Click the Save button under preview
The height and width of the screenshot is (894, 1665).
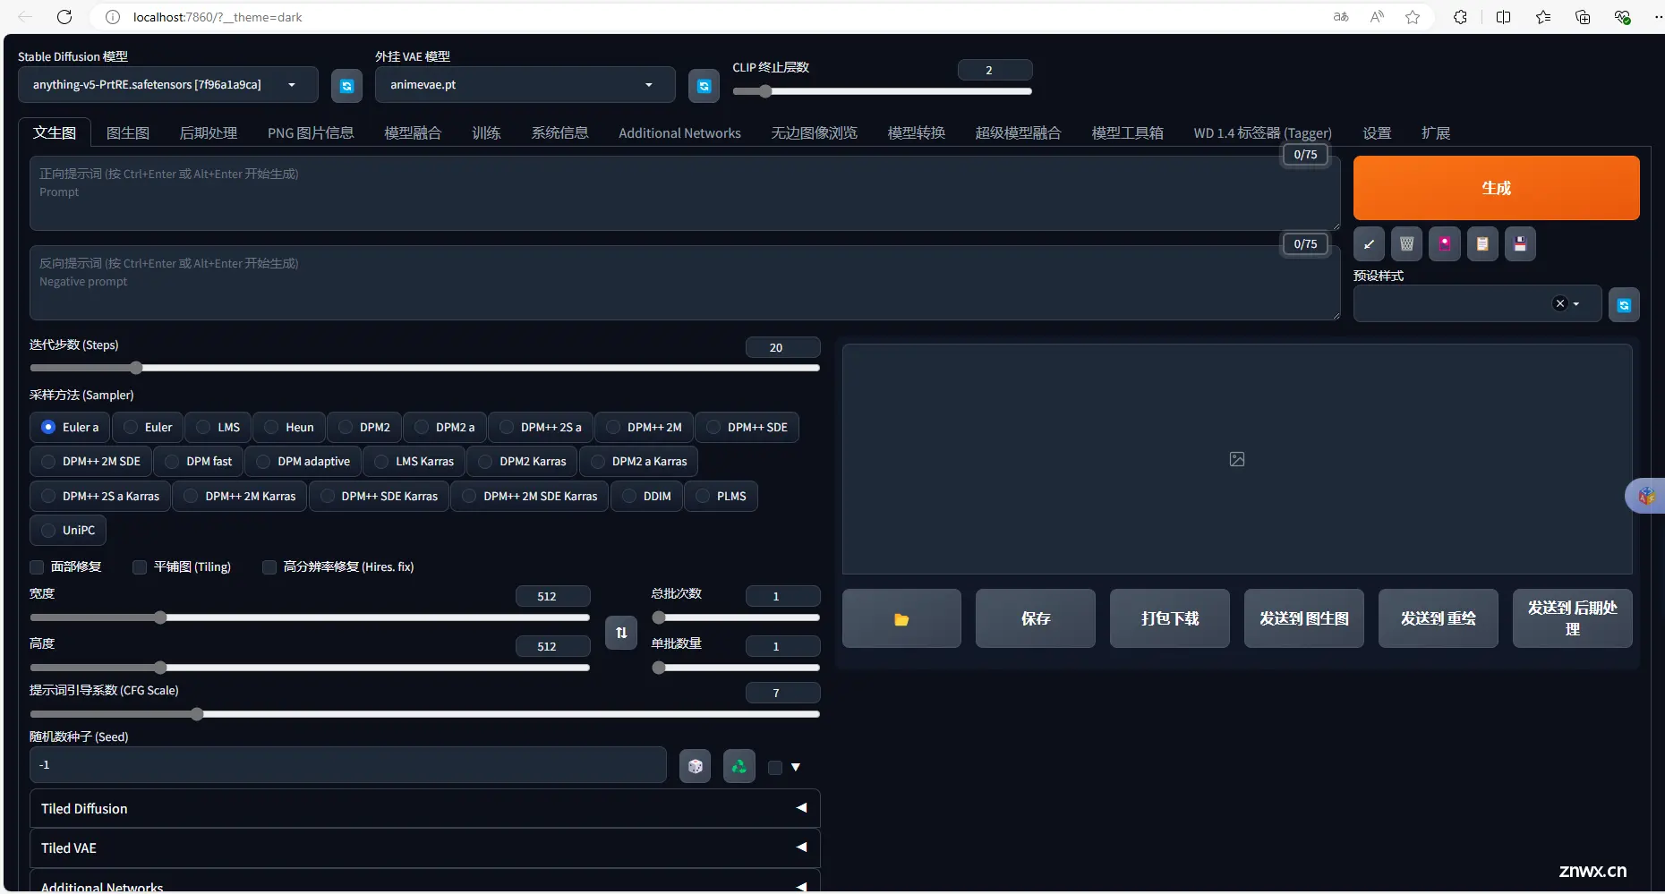(1036, 618)
